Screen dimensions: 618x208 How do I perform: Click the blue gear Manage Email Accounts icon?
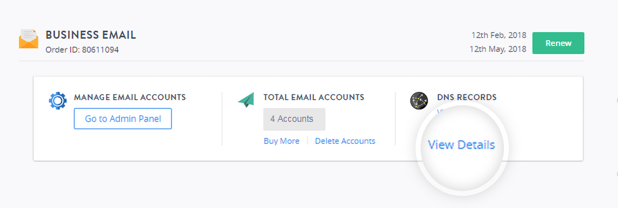(x=58, y=101)
